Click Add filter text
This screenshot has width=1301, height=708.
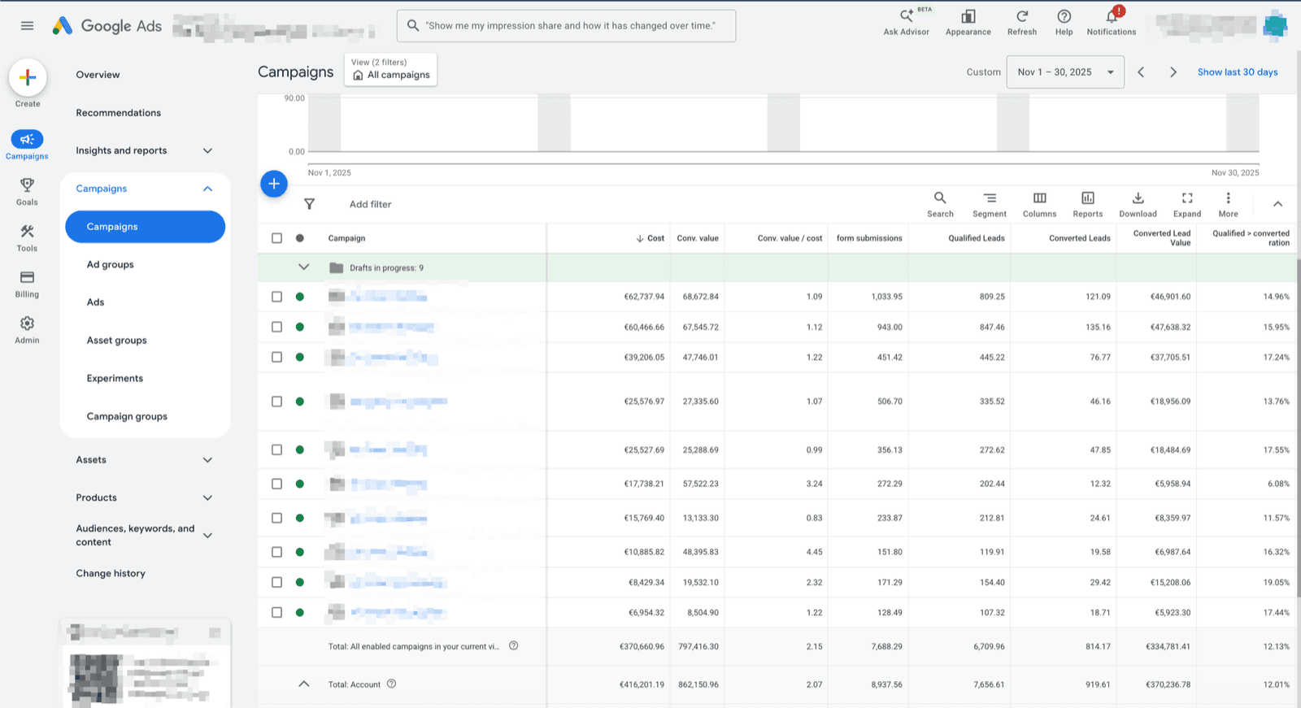click(370, 204)
